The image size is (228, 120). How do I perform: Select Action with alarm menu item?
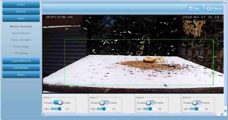click(x=21, y=40)
